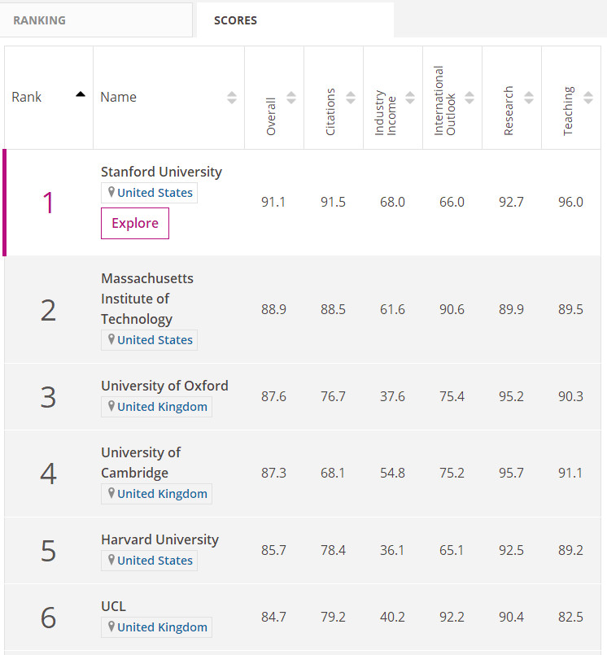This screenshot has height=655, width=607.
Task: Sort by Industry Income arrows
Action: tap(410, 98)
